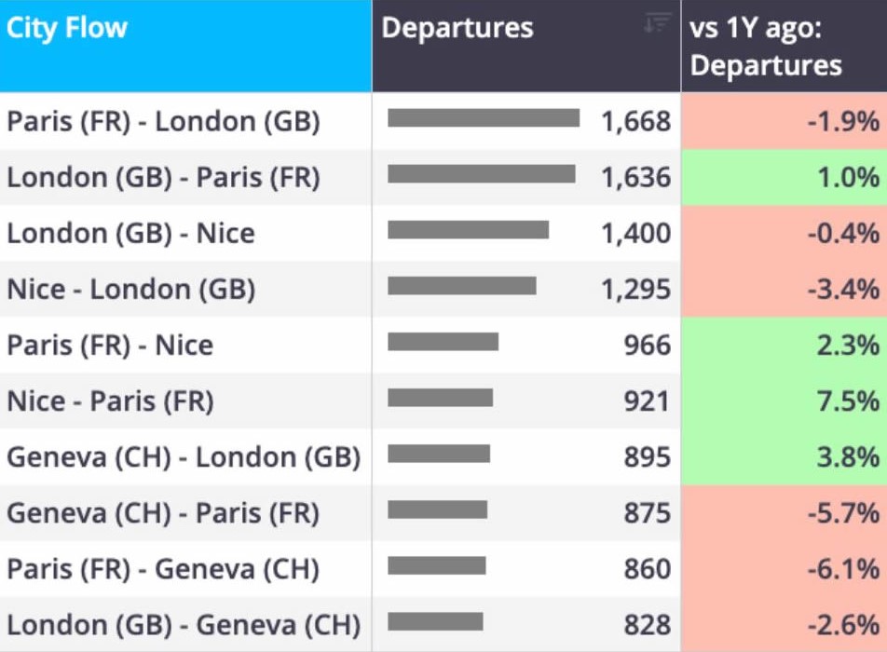The height and width of the screenshot is (652, 887).
Task: Click London (GB) - Geneva (CH) row label
Action: (184, 625)
